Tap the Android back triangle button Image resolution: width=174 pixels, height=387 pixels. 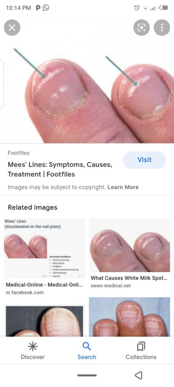click(139, 375)
